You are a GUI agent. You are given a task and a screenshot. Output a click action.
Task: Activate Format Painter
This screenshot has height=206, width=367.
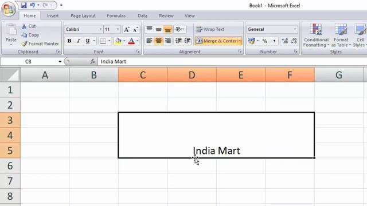pos(40,43)
